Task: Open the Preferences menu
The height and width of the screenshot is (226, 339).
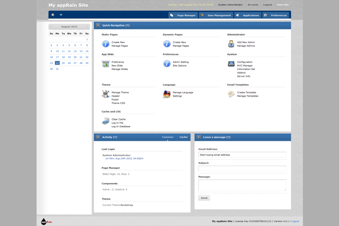Action: (276, 15)
